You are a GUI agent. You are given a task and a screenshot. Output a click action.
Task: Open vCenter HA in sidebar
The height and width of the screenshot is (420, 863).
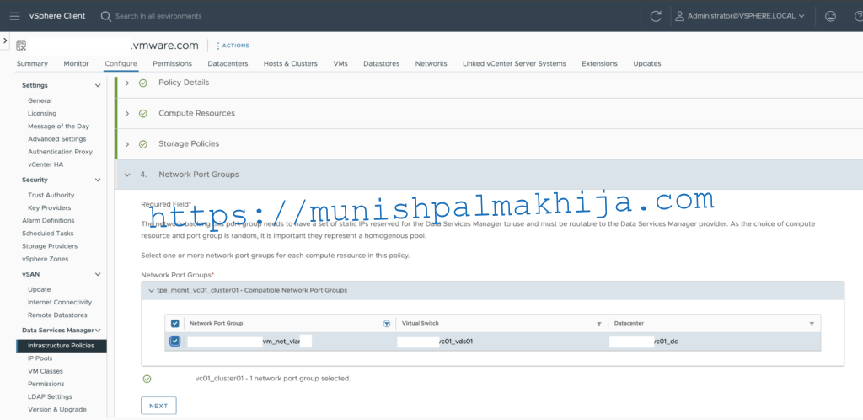pos(46,164)
